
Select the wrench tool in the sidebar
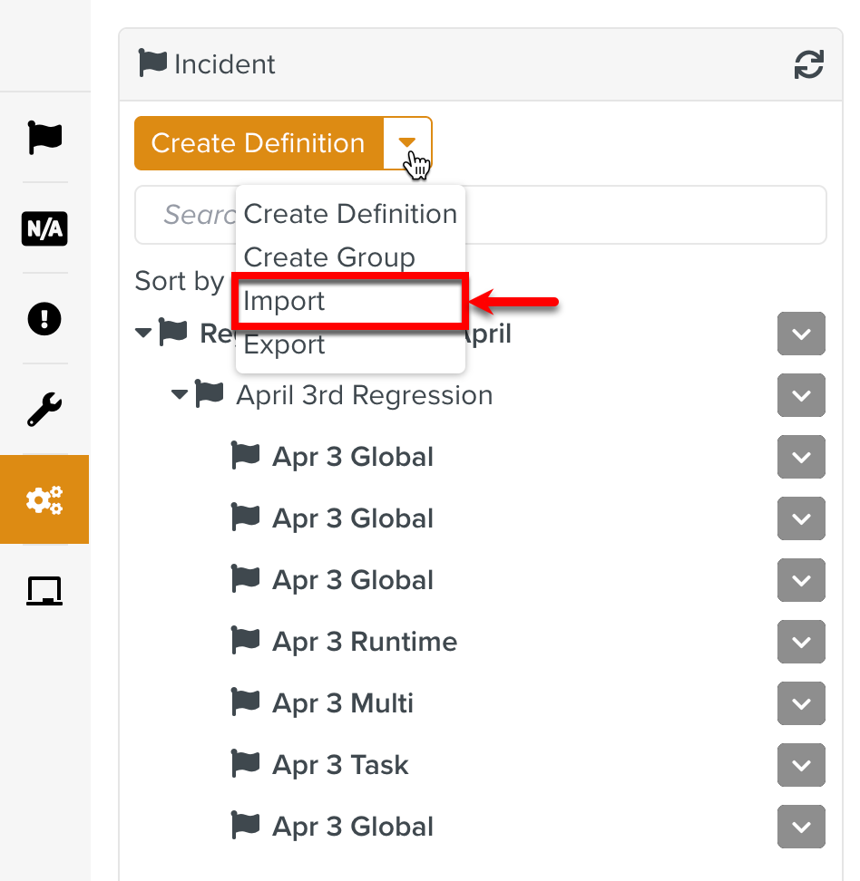(x=44, y=409)
